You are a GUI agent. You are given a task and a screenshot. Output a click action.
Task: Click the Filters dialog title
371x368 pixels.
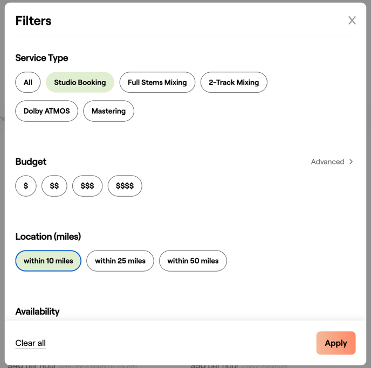point(33,21)
